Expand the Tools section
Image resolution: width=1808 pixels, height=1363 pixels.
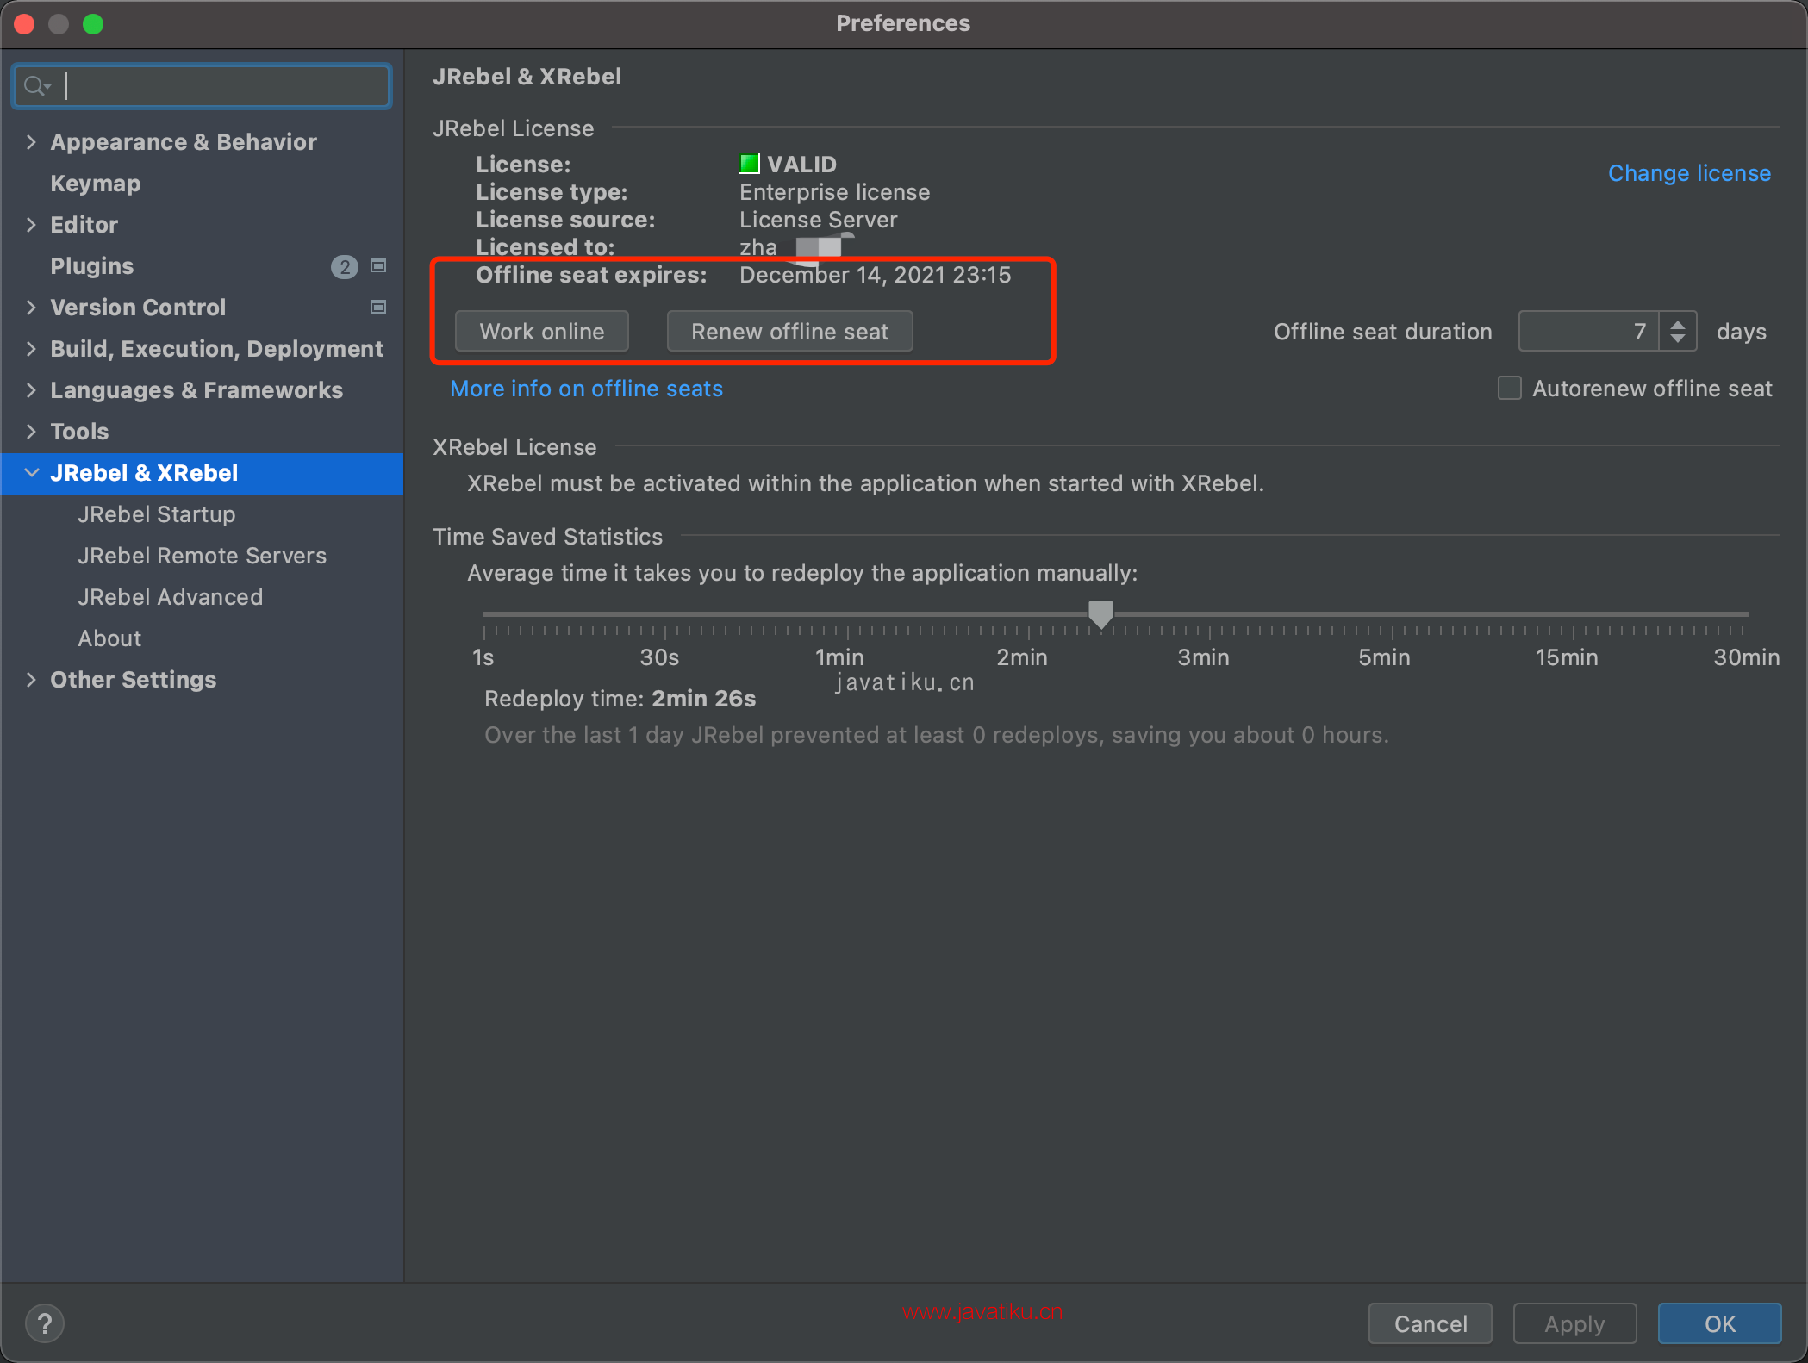point(31,431)
